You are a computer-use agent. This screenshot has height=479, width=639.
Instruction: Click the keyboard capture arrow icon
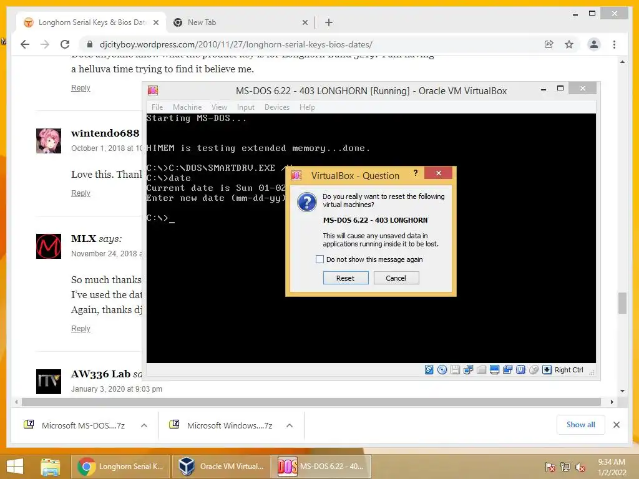click(547, 370)
